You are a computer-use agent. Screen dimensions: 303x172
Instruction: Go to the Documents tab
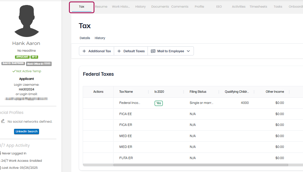coord(160,6)
